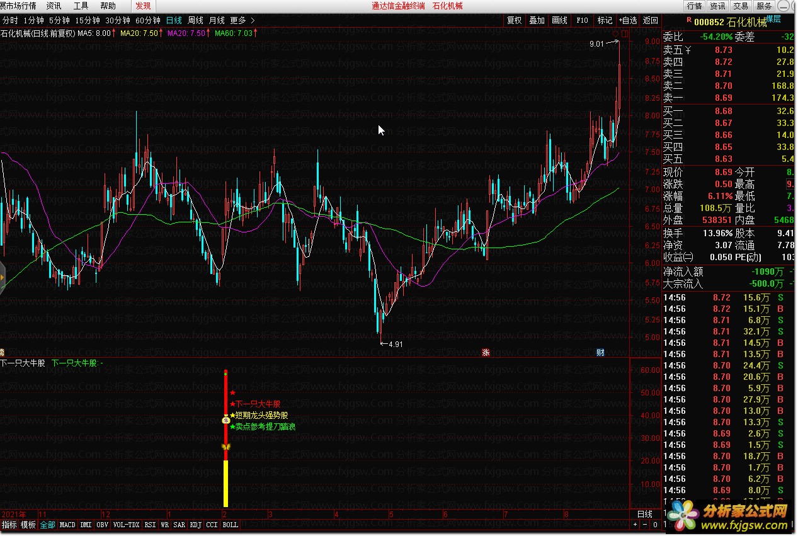Click the red star beside 下一只大牛股
798x536 pixels.
[232, 404]
